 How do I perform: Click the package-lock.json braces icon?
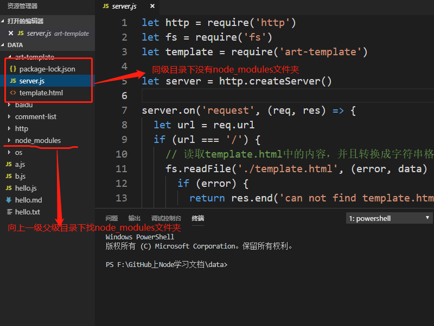[x=13, y=69]
